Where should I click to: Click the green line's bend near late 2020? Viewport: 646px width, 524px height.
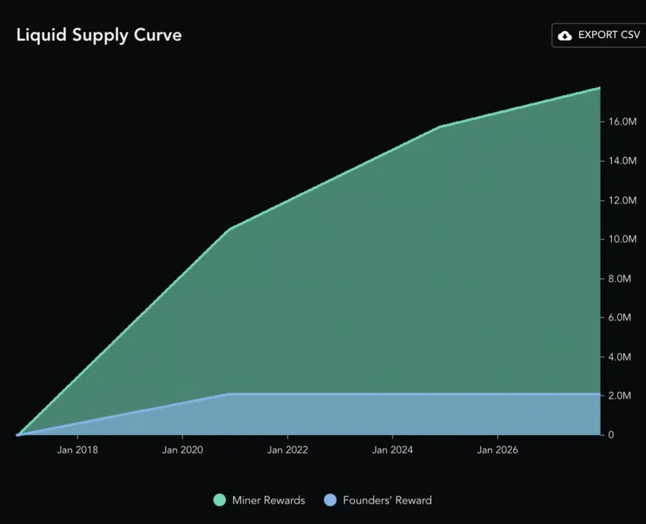pos(230,229)
